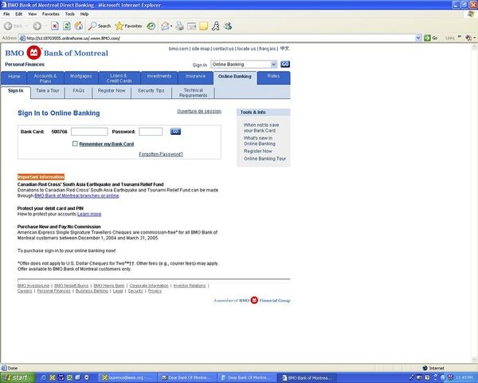Click the site map header link
The image size is (478, 383).
(x=201, y=49)
